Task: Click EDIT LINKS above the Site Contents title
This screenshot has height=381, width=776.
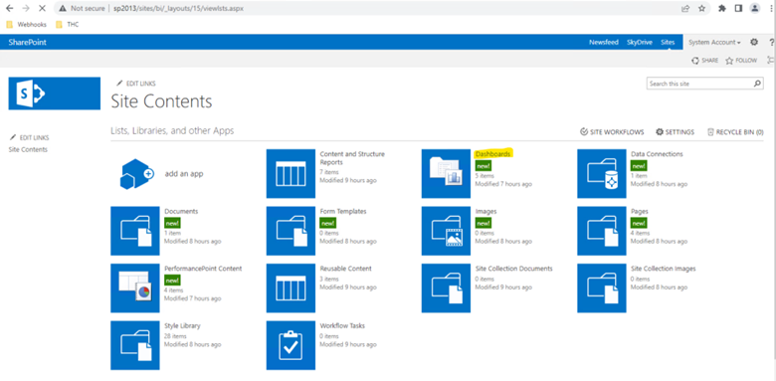Action: (135, 84)
